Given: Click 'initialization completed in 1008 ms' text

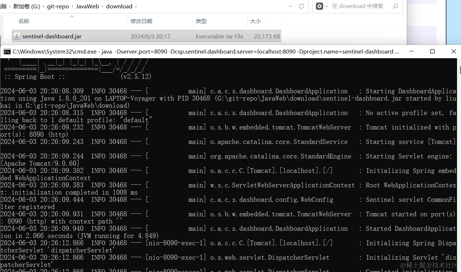Looking at the screenshot, I should 74,192.
